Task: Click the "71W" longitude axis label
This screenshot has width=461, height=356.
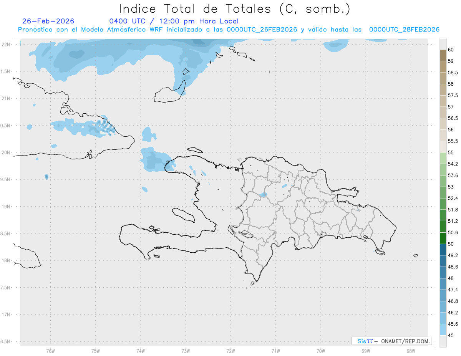Action: point(275,351)
